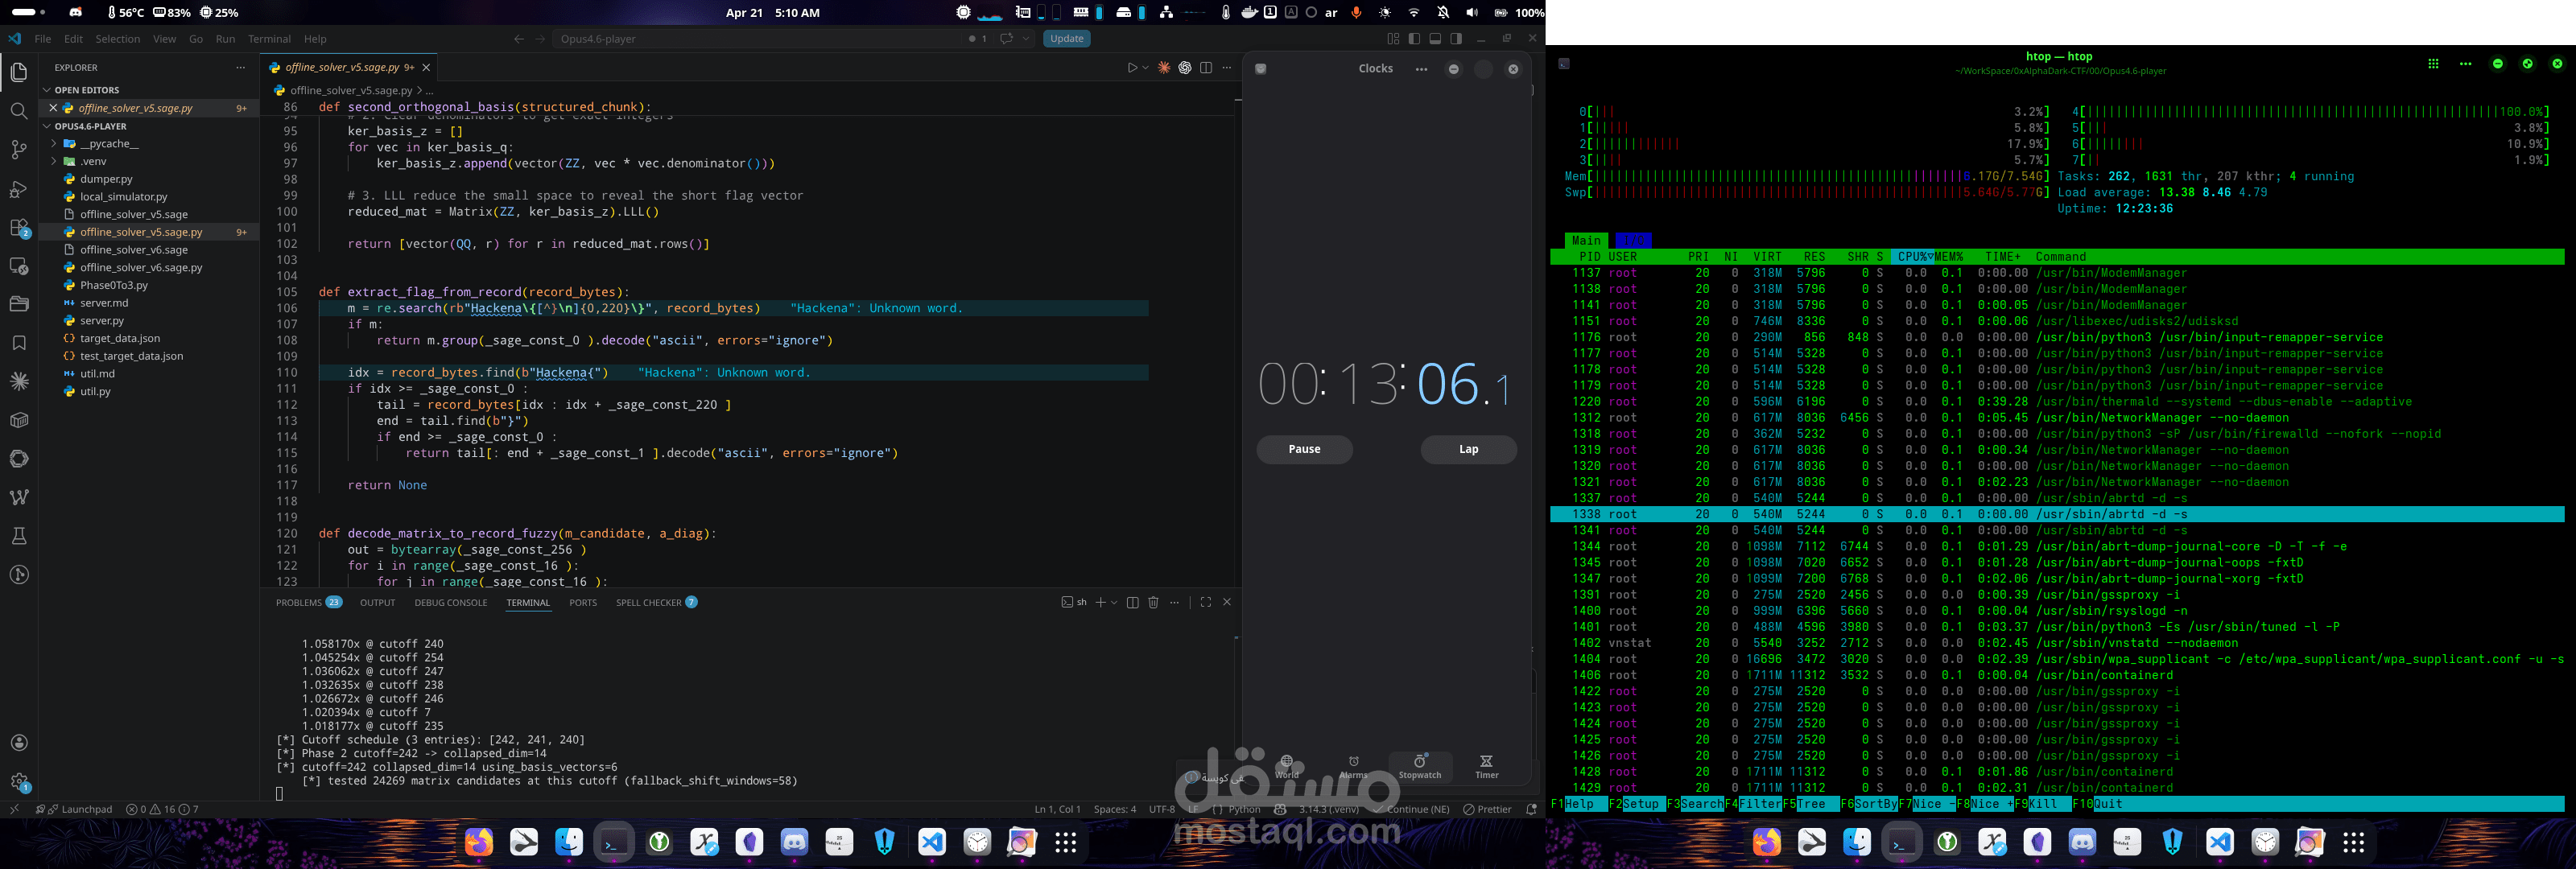Open Run Python File dropdown arrow
The height and width of the screenshot is (869, 2576).
pos(1145,68)
